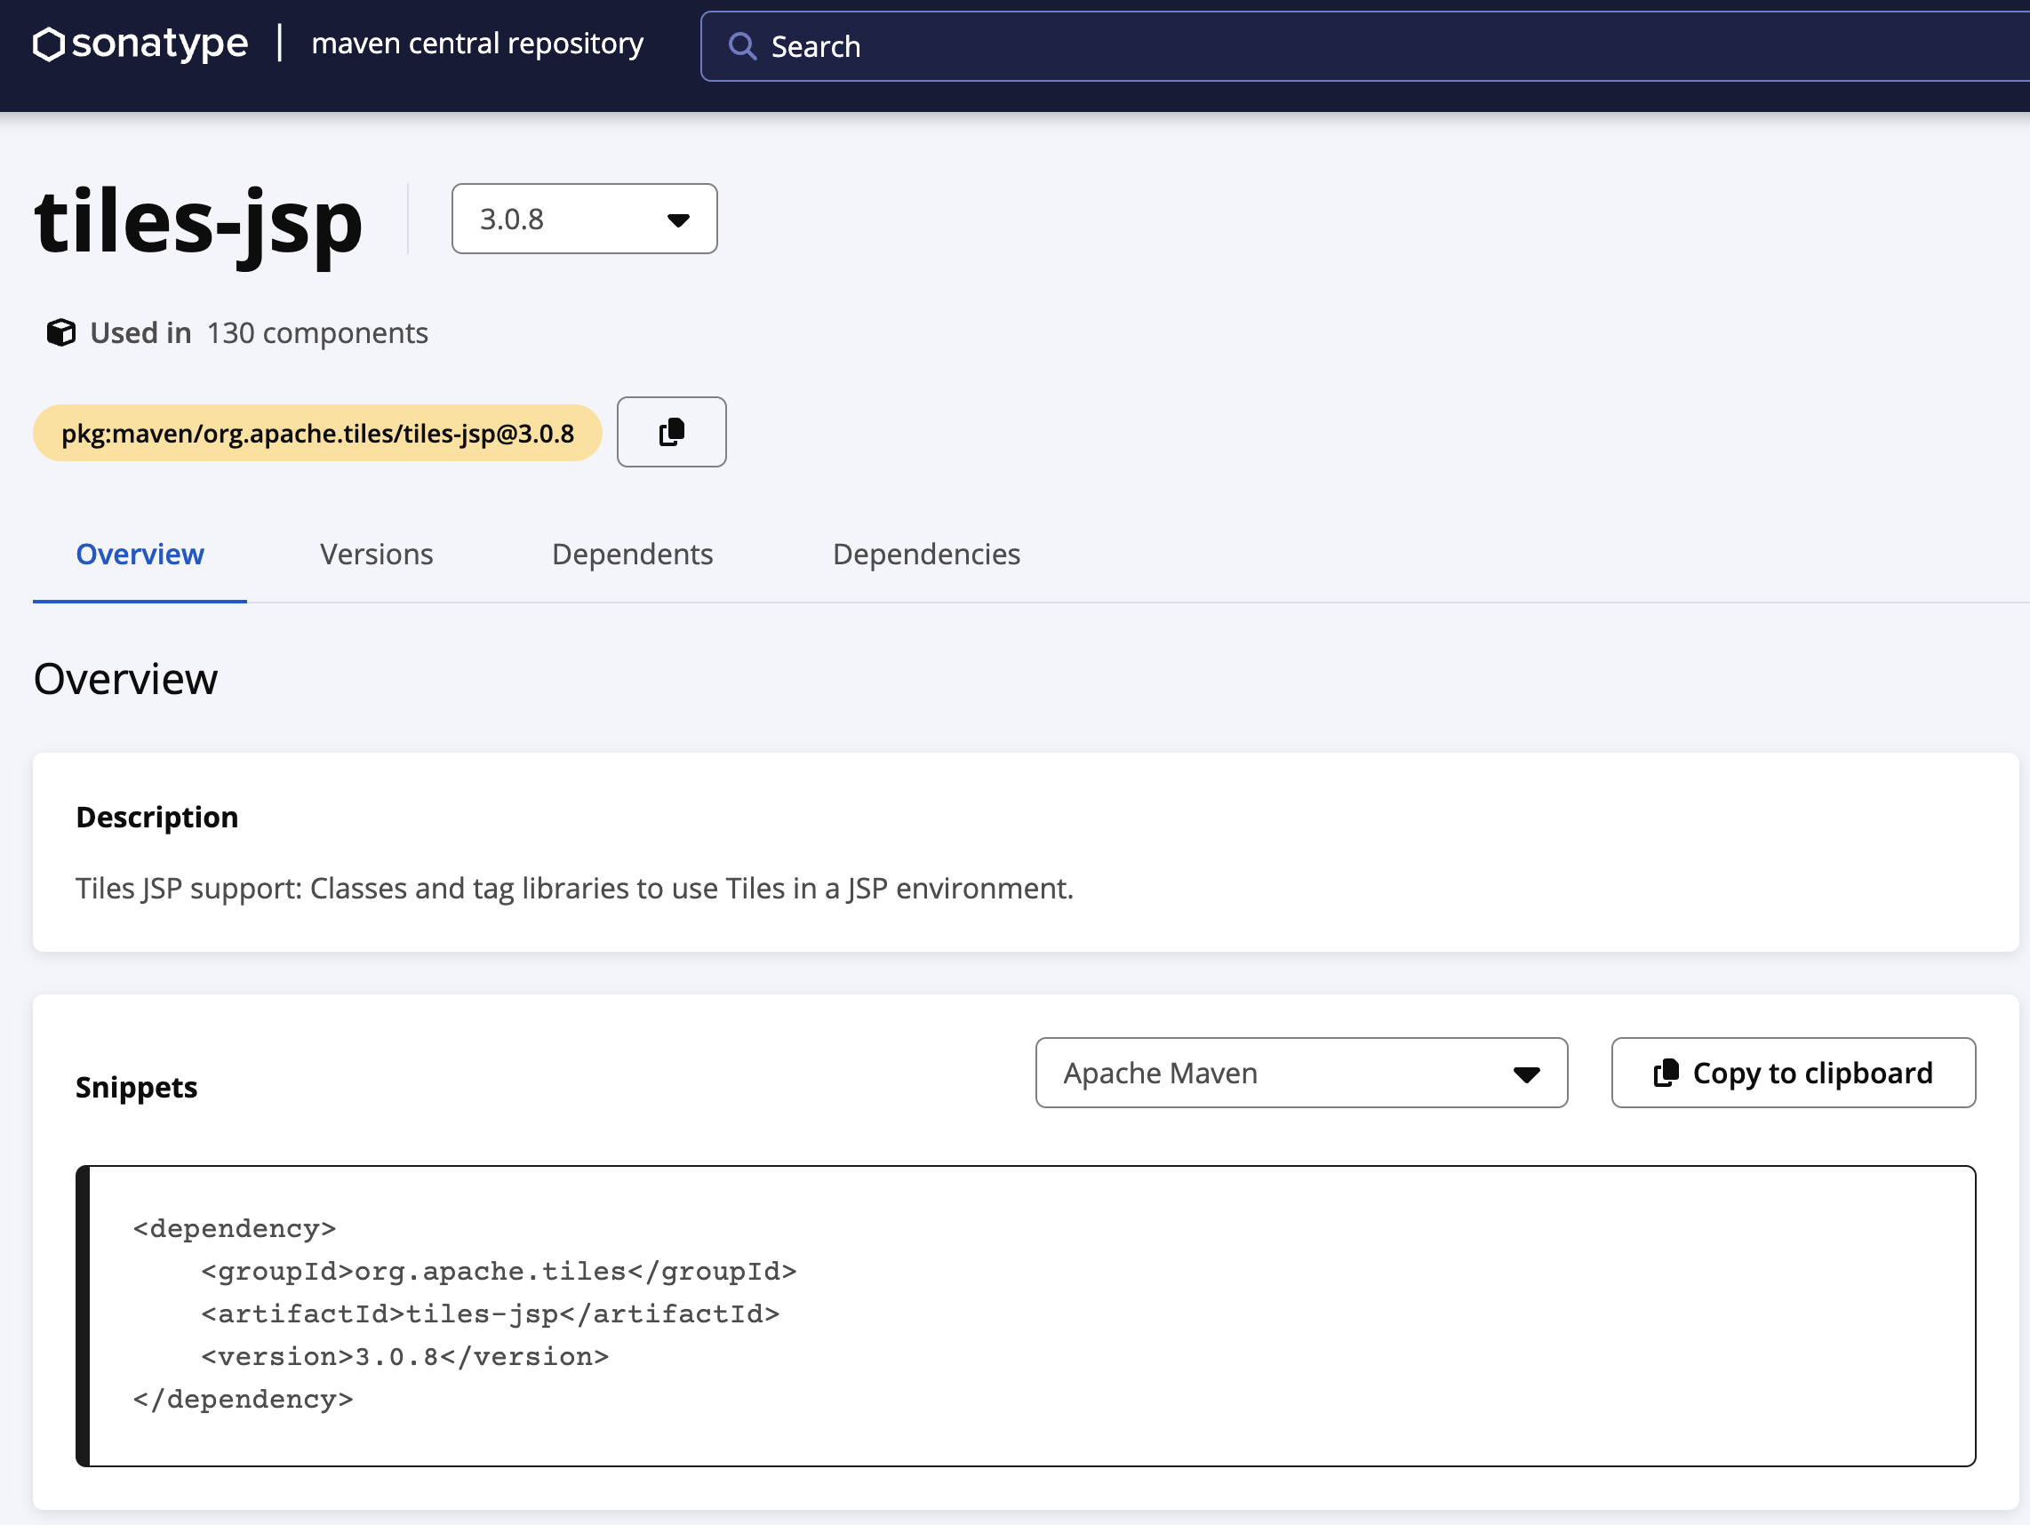Click the cube icon beside Used in
This screenshot has height=1525, width=2030.
60,333
